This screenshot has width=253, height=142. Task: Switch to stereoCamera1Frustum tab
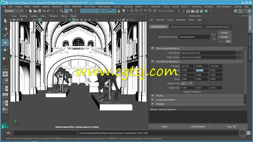click(x=218, y=27)
